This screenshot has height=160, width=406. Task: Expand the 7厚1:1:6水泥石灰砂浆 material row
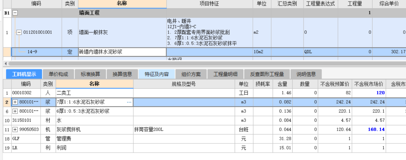click(15, 102)
